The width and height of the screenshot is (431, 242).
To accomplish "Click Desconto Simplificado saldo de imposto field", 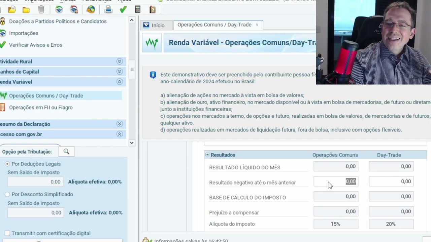I will 35,212.
